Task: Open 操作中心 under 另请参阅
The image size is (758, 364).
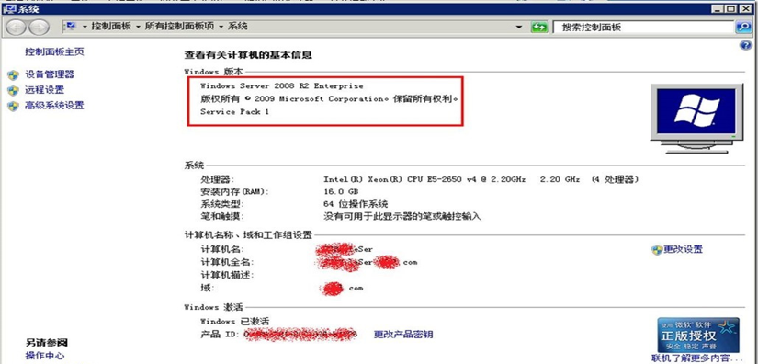Action: pos(45,356)
